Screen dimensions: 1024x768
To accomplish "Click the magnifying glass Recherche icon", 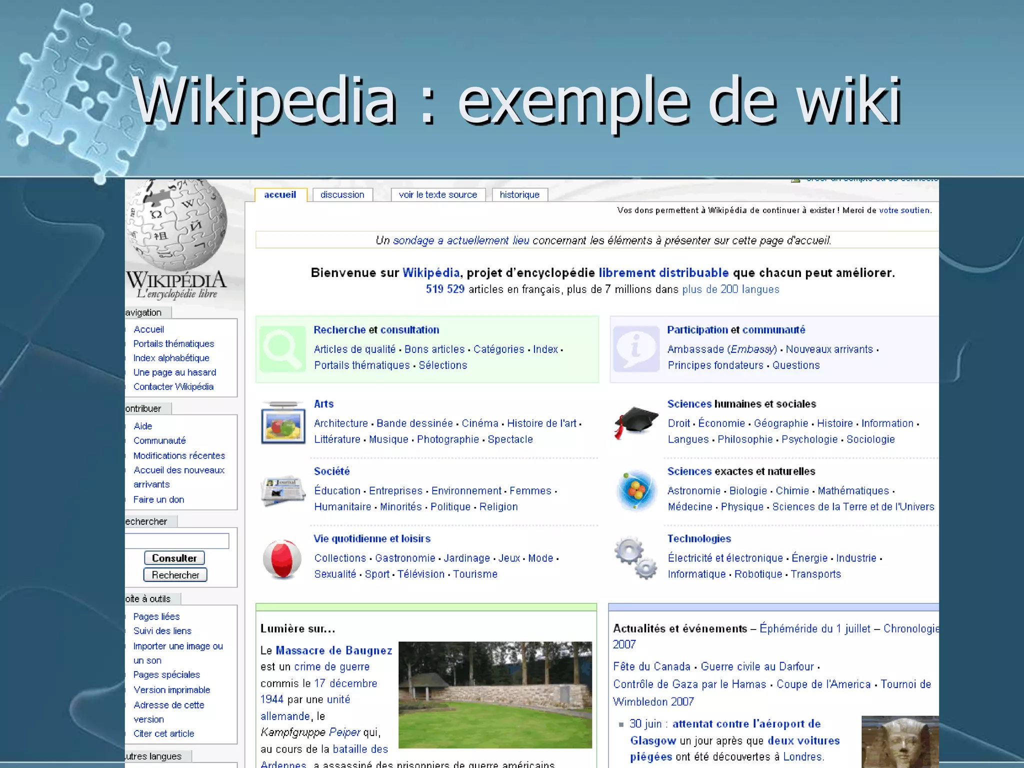I will 282,349.
